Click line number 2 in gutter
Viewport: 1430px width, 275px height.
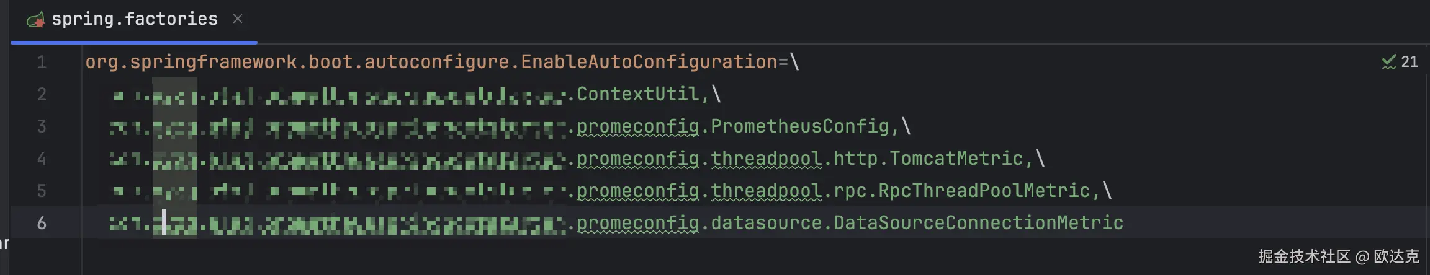42,94
